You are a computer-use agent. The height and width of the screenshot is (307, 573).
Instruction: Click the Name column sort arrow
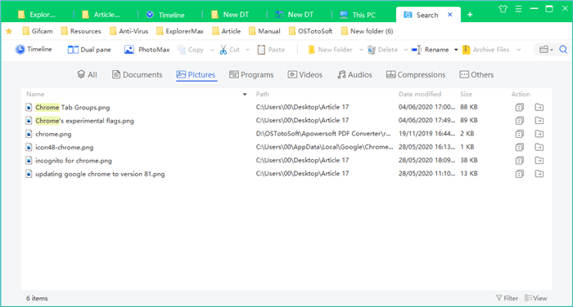pos(245,95)
